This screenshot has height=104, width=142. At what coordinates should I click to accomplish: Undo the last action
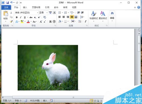11,3
